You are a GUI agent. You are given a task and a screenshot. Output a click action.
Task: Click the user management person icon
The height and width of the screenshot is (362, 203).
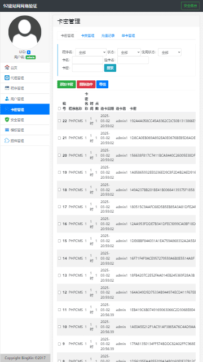click(x=7, y=99)
